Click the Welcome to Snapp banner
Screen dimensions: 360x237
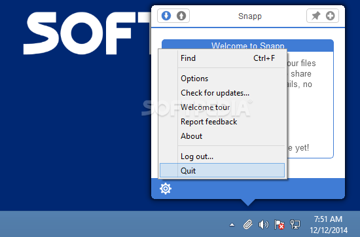click(x=247, y=45)
